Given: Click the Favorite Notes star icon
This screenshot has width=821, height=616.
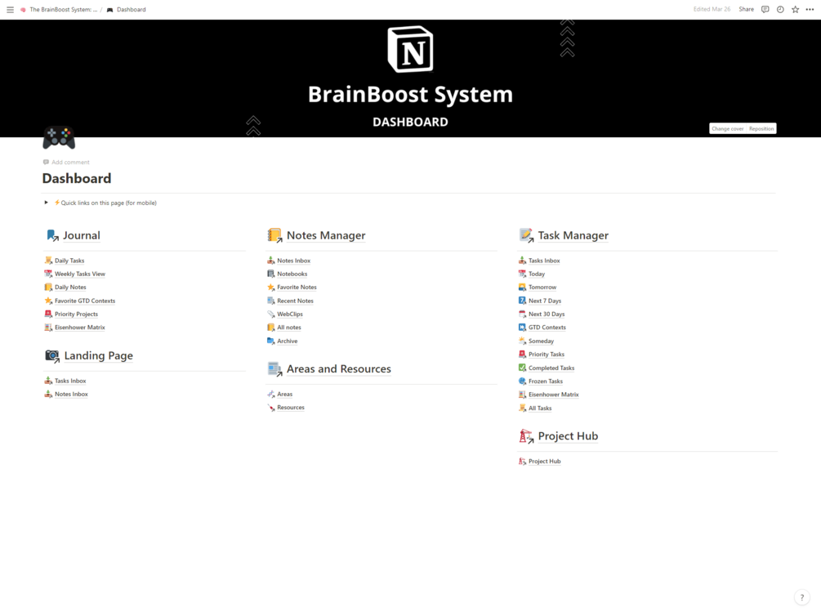Looking at the screenshot, I should pyautogui.click(x=270, y=287).
